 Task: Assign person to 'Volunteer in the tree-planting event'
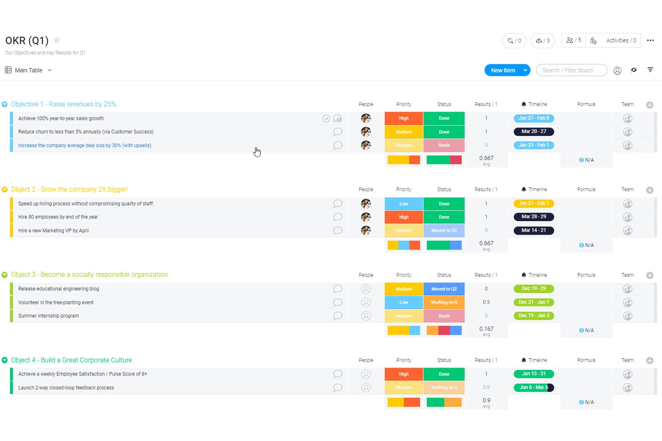pyautogui.click(x=366, y=302)
